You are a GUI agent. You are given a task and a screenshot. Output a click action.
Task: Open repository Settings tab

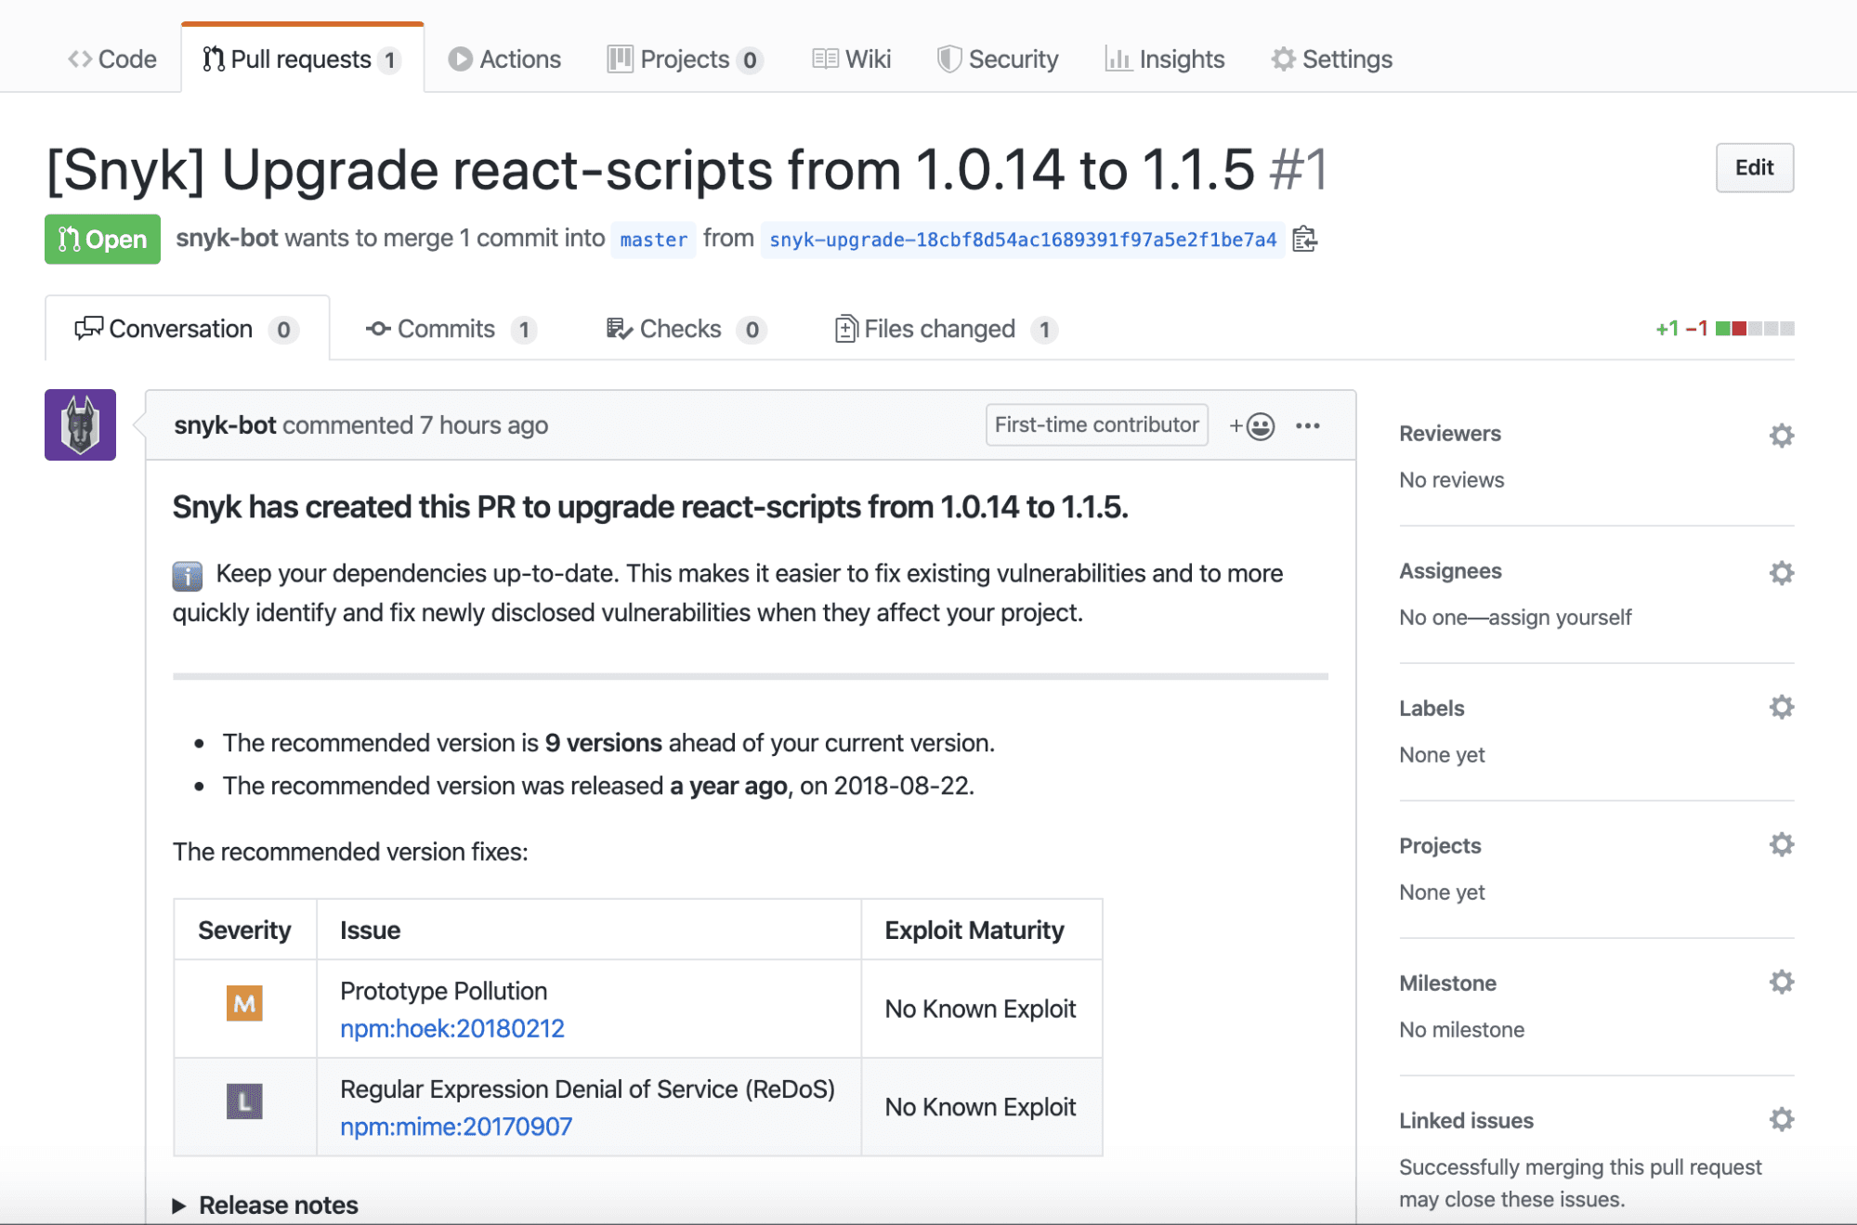click(x=1332, y=59)
